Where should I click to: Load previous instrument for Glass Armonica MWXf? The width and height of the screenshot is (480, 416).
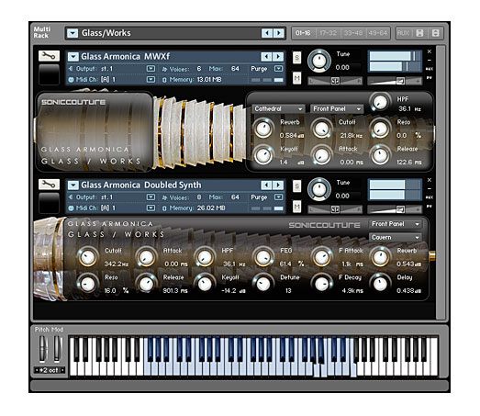pyautogui.click(x=266, y=56)
